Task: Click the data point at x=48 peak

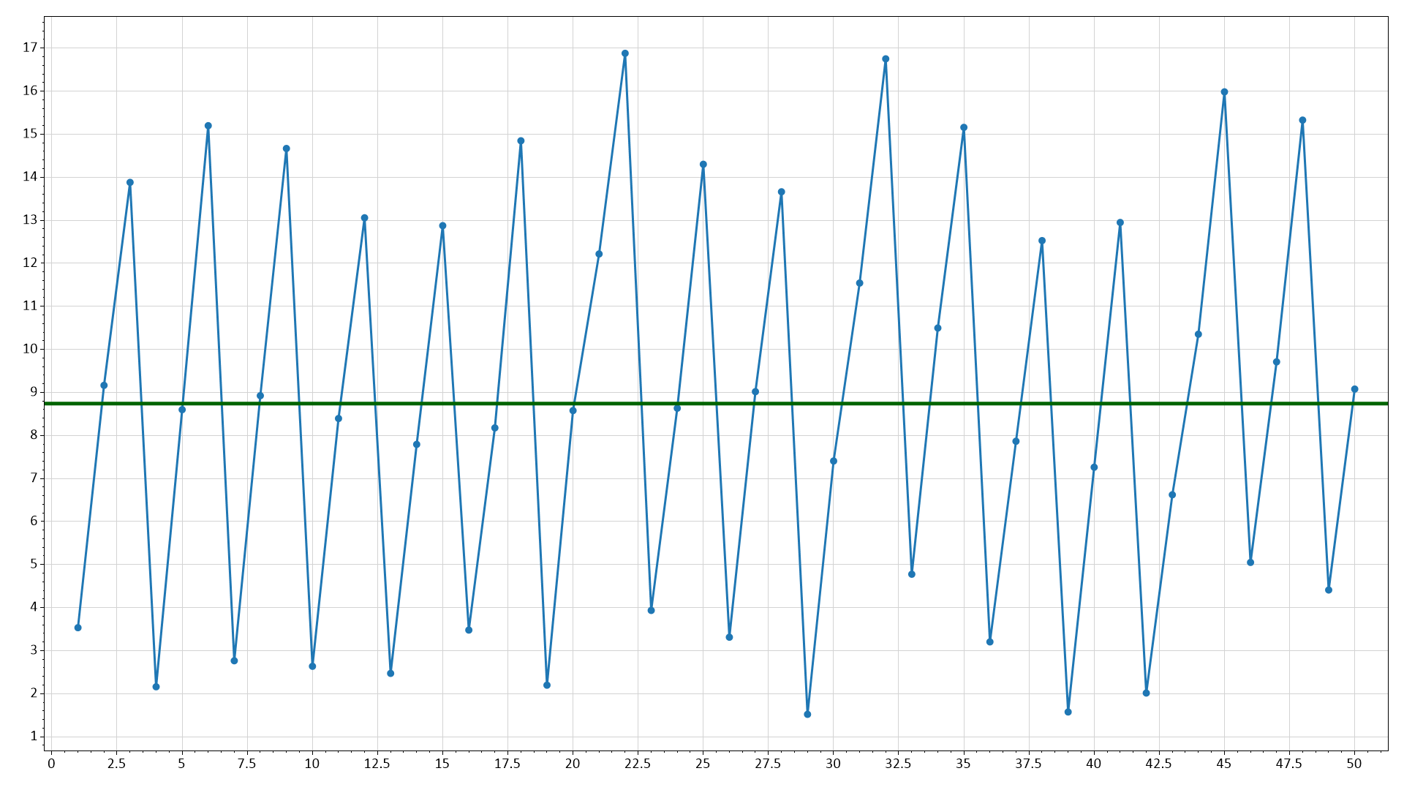Action: click(1302, 120)
